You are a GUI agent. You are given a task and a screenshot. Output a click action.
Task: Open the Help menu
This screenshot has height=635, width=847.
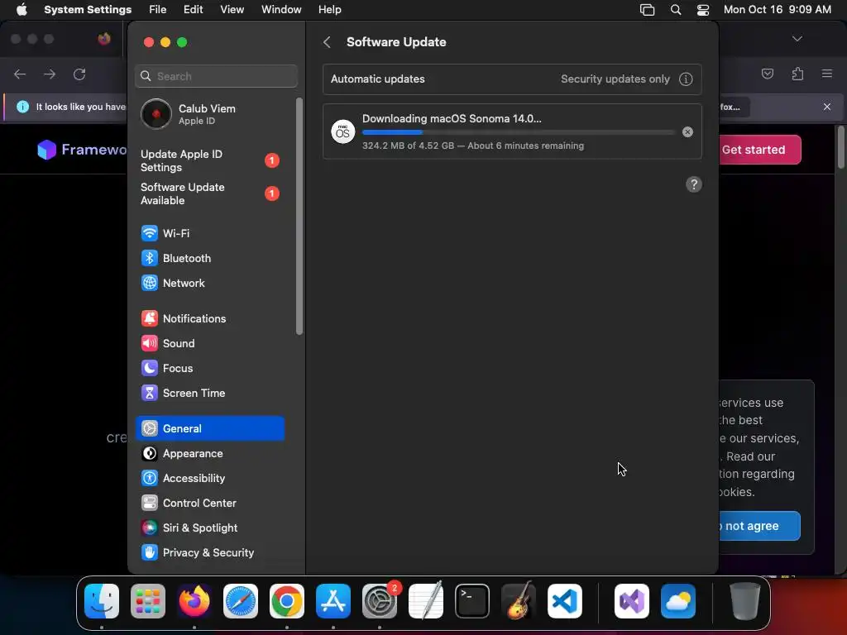[x=329, y=10]
